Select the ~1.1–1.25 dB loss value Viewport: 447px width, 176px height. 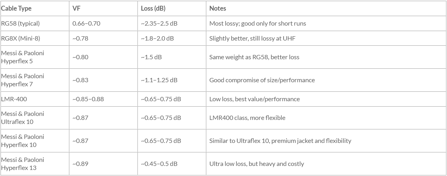coord(159,80)
